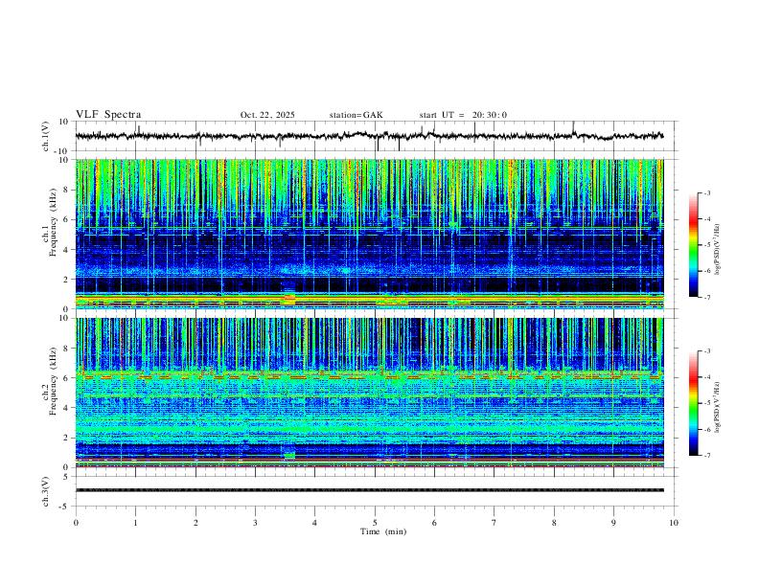Viewport: 759px width, 586px height.
Task: Click the ch.1 colorbar PSD unit label
Action: (717, 250)
